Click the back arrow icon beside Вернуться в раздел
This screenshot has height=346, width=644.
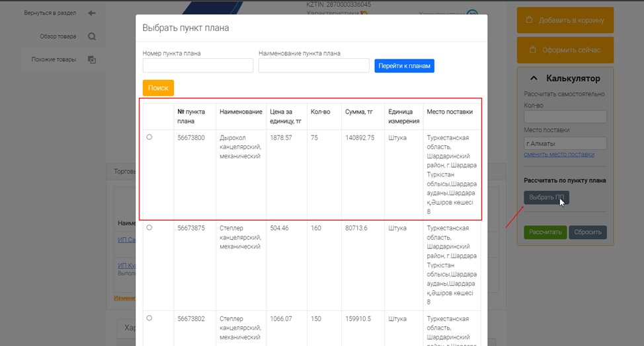[x=92, y=13]
